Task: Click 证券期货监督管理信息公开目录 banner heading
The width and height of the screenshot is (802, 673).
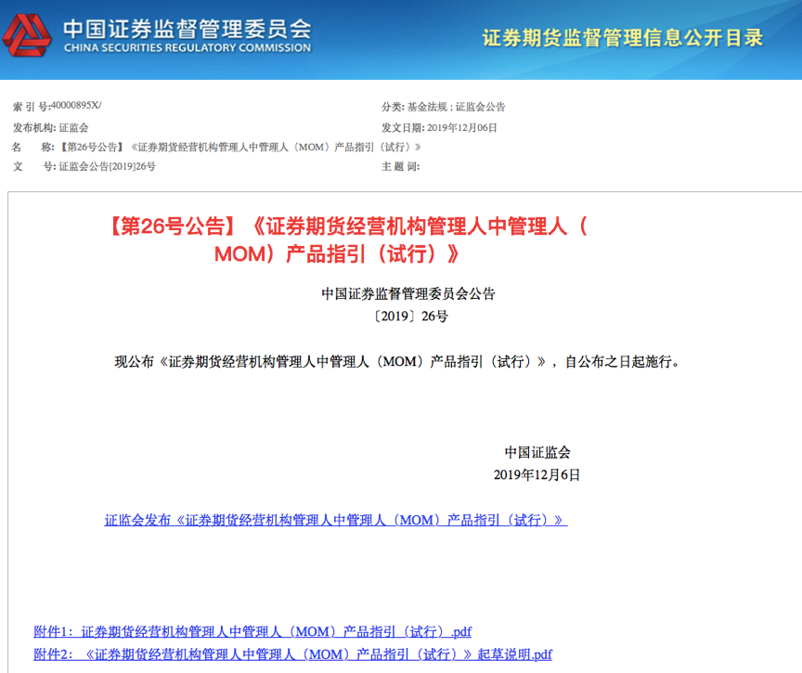Action: (623, 38)
